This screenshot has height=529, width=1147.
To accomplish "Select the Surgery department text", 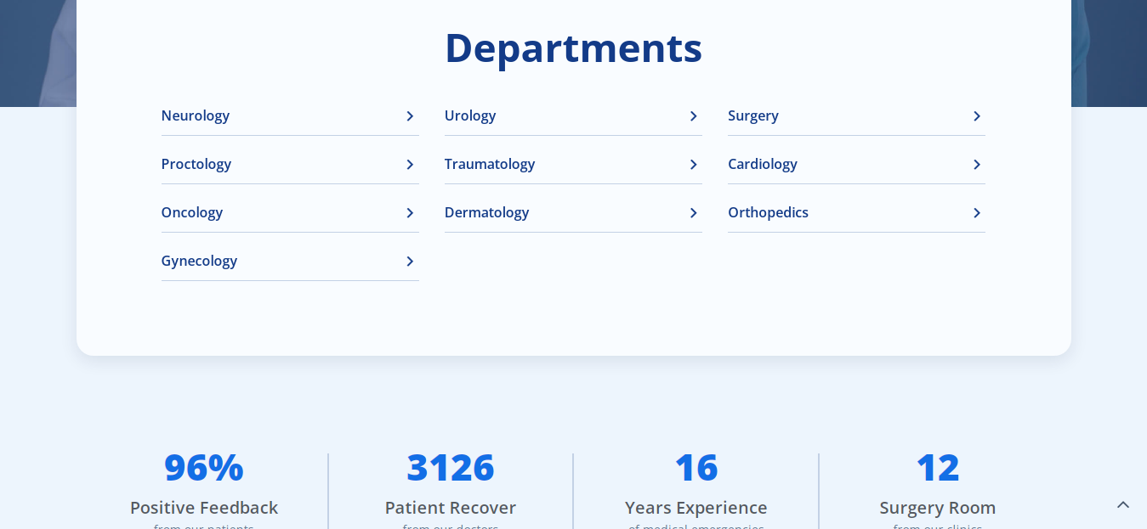I will [x=753, y=115].
